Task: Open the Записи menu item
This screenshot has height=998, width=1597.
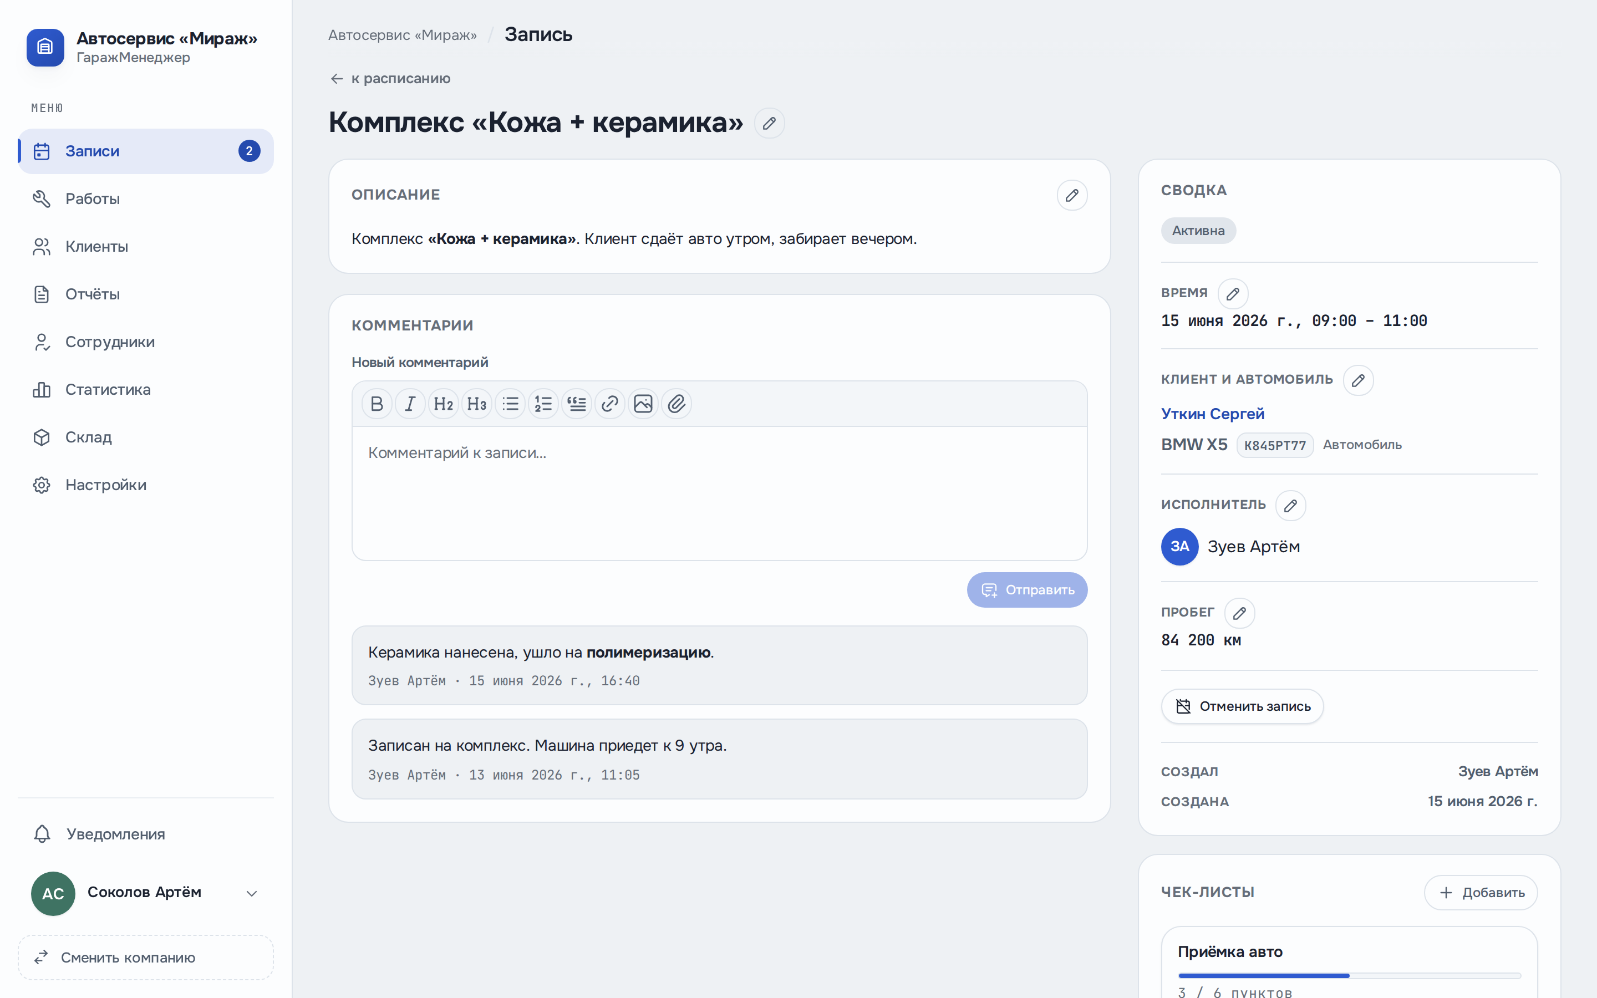Action: tap(146, 151)
